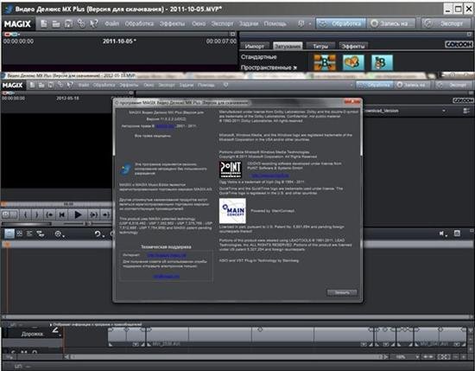475x371 pixels.
Task: Set range end marker bracket button
Action: tap(37, 214)
